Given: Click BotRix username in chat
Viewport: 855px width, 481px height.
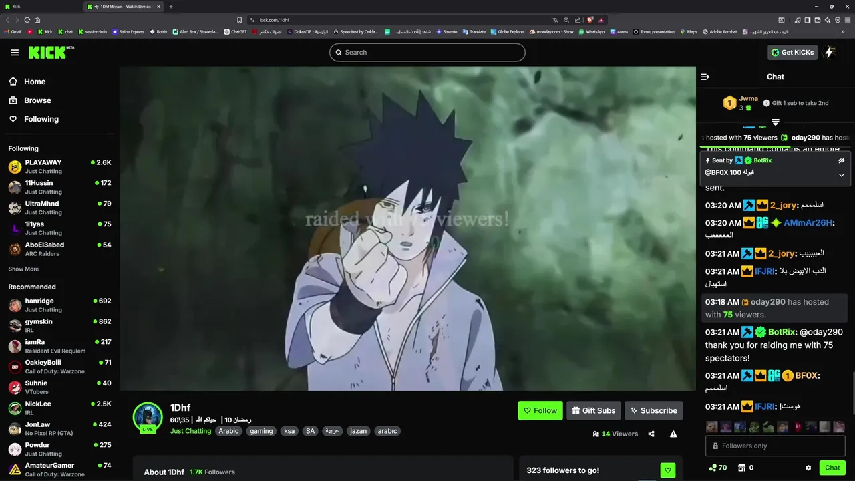Looking at the screenshot, I should pyautogui.click(x=781, y=332).
